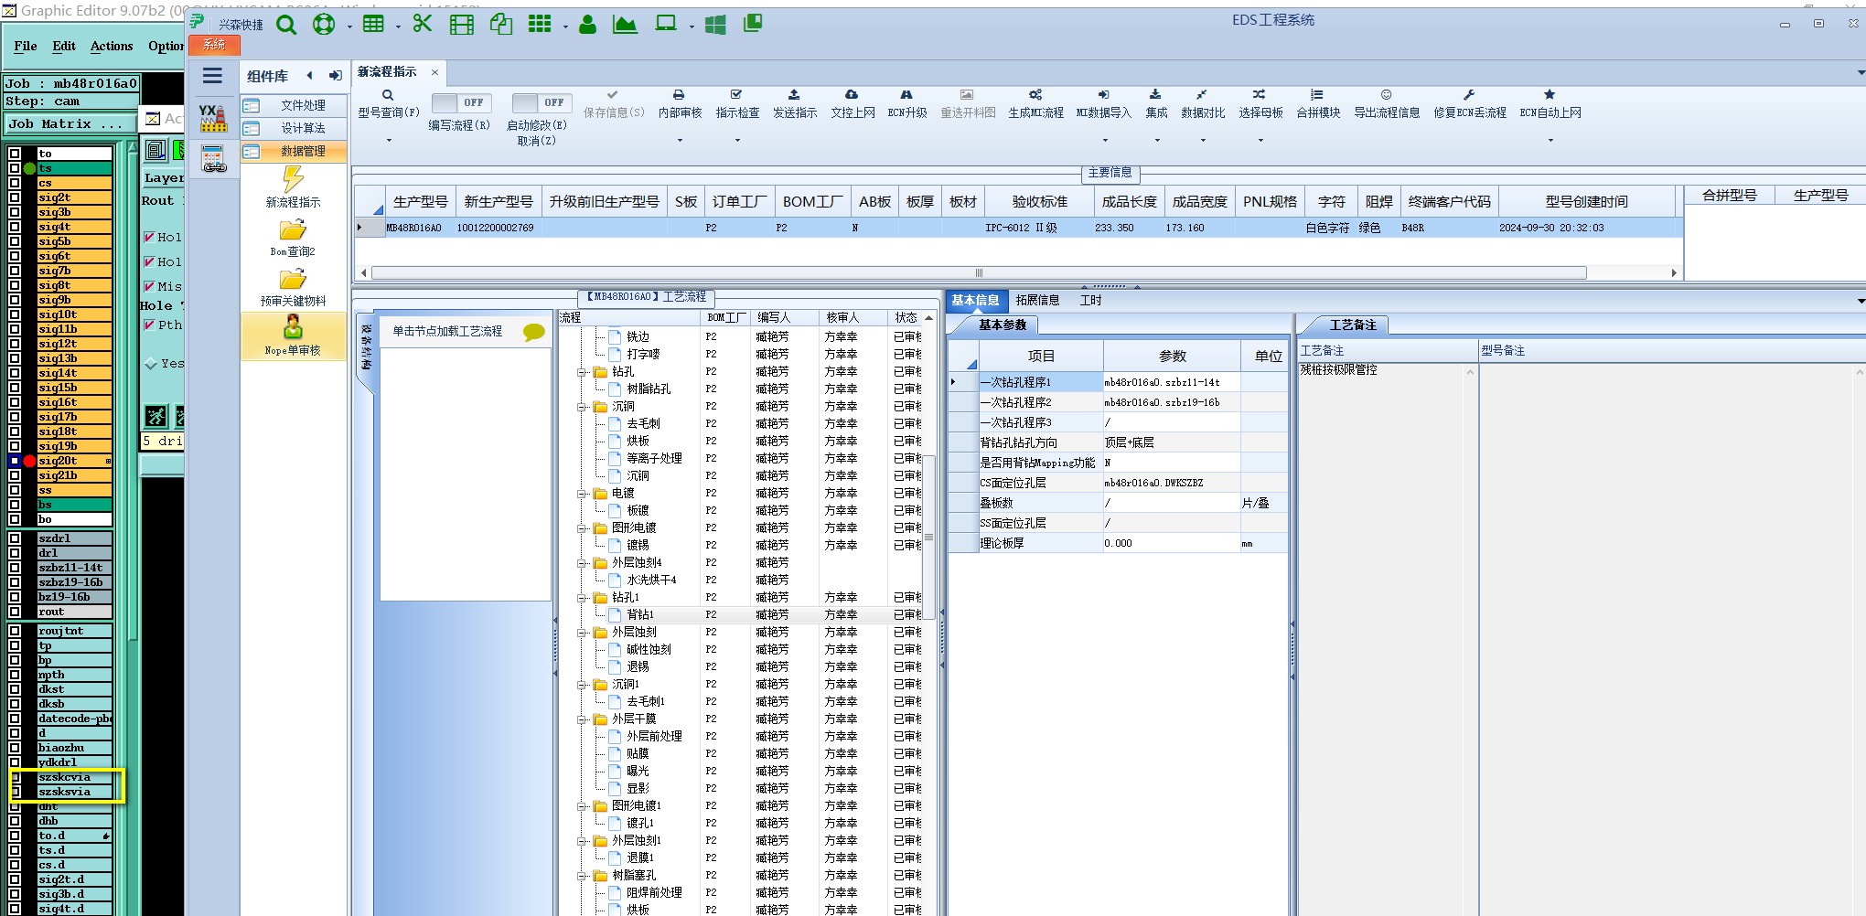This screenshot has height=916, width=1866.
Task: Open dropdown arrow under 型号查询(F)
Action: click(x=389, y=141)
